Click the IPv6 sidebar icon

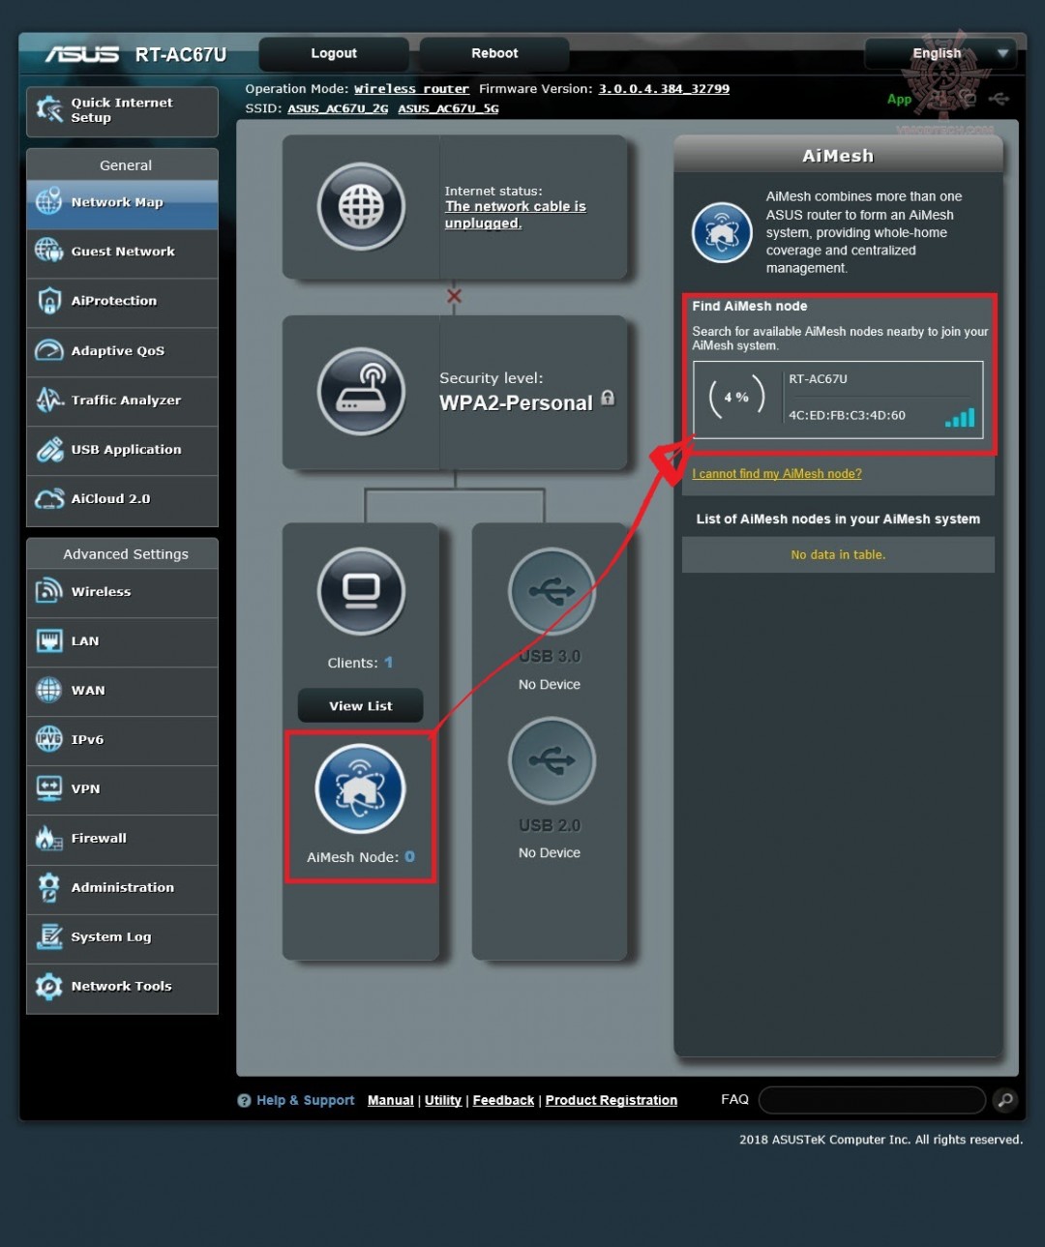pos(49,739)
